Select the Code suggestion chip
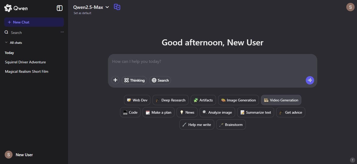The image size is (357, 164). pyautogui.click(x=130, y=112)
